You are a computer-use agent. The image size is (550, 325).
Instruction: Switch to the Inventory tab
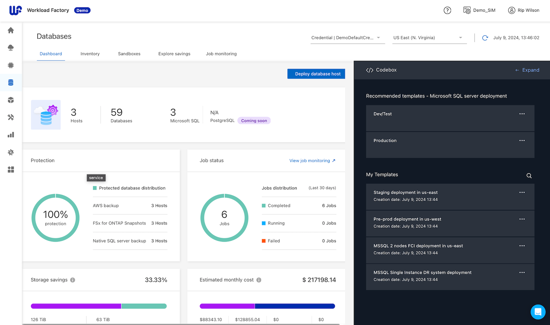click(90, 54)
